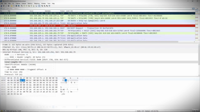The width and height of the screenshot is (200, 112).
Task: Sort by the Time column header
Action: tap(9, 11)
